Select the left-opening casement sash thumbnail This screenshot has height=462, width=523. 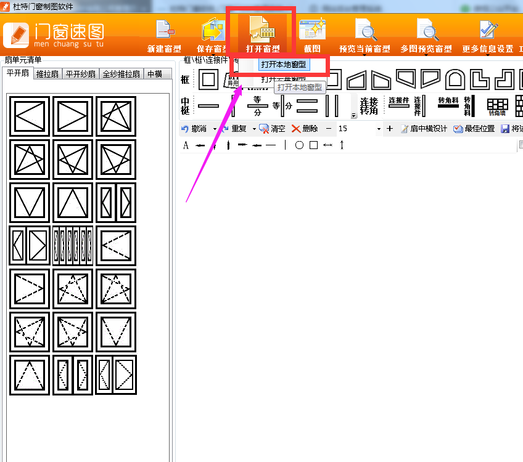tap(30, 116)
